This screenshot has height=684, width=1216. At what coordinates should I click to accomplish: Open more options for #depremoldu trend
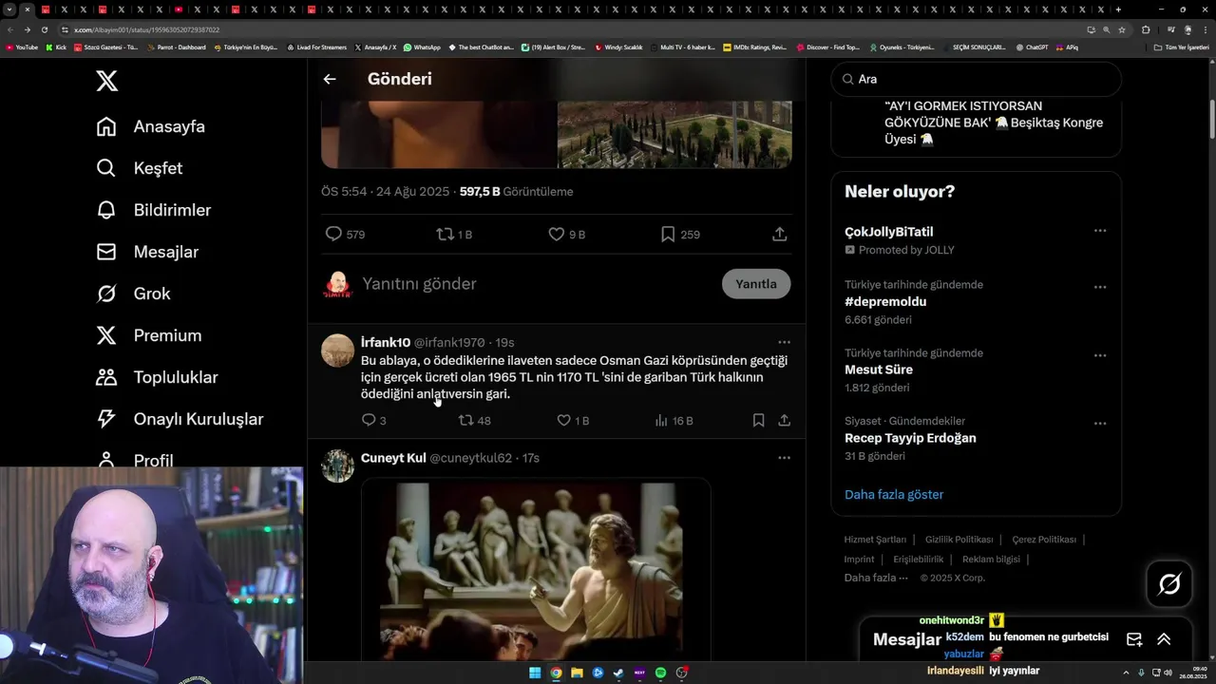1100,287
